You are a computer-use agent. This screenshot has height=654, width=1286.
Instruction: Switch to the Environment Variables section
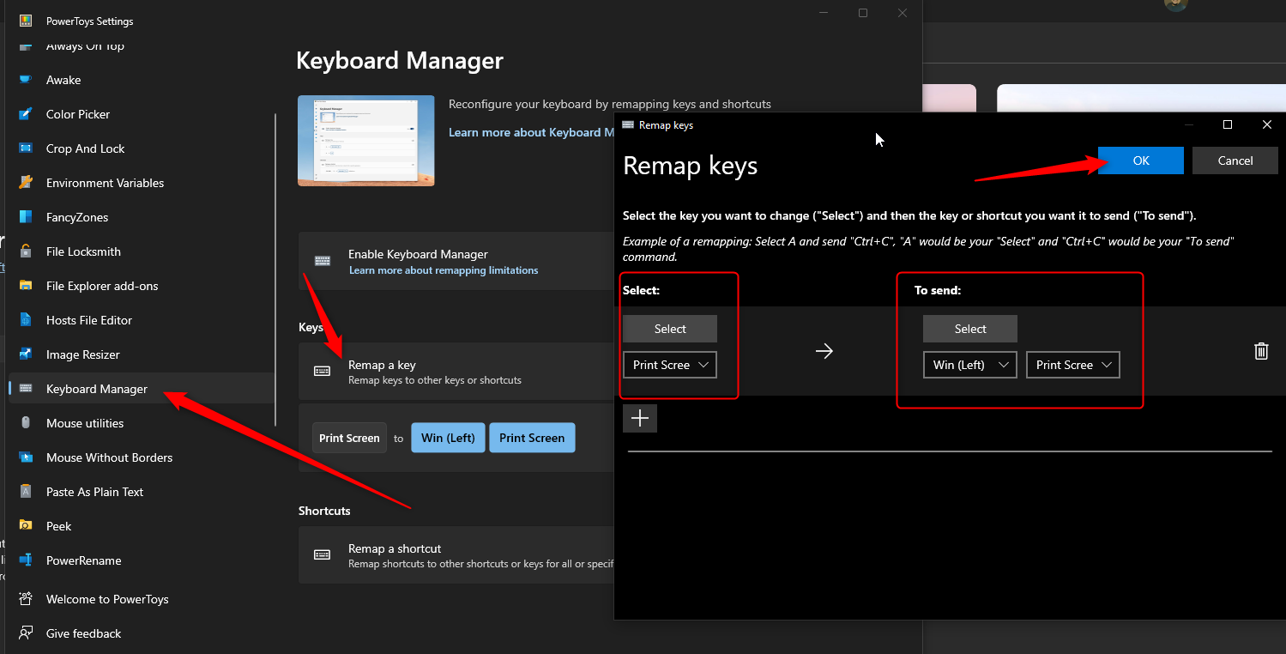[28, 183]
